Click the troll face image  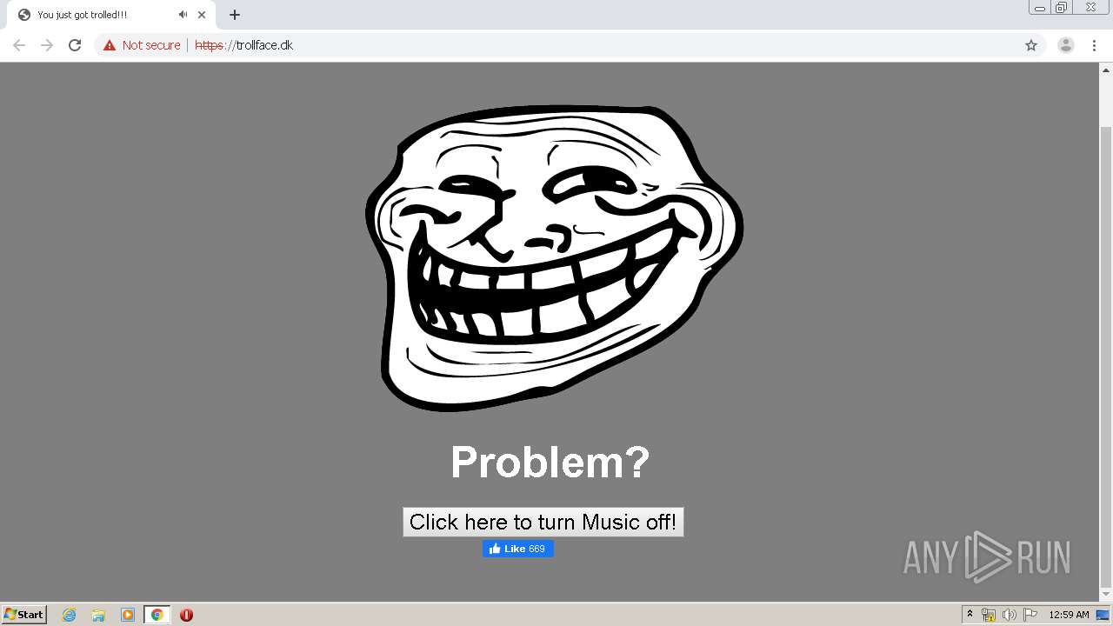click(x=554, y=257)
